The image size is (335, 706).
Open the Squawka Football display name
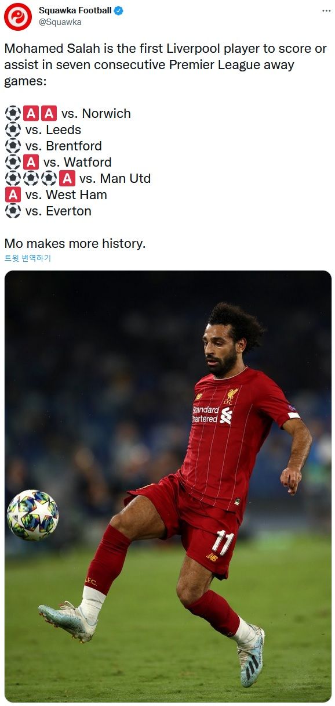(75, 10)
